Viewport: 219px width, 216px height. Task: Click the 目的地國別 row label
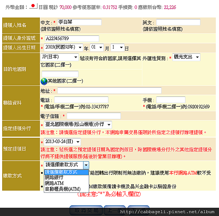pos(15,69)
